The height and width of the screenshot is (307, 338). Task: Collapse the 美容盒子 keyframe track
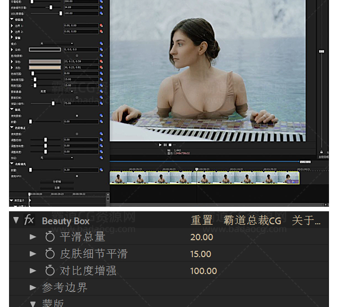[x=11, y=200]
